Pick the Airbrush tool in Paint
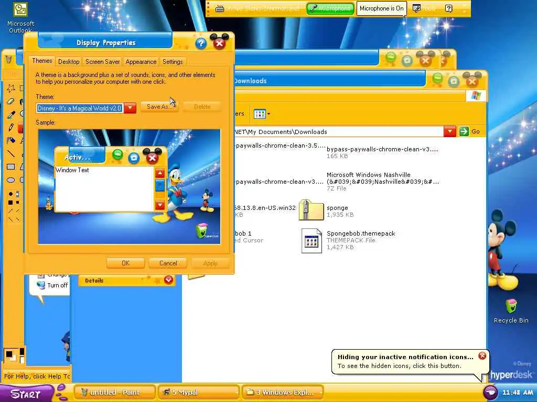Image resolution: width=537 pixels, height=402 pixels. (x=10, y=140)
